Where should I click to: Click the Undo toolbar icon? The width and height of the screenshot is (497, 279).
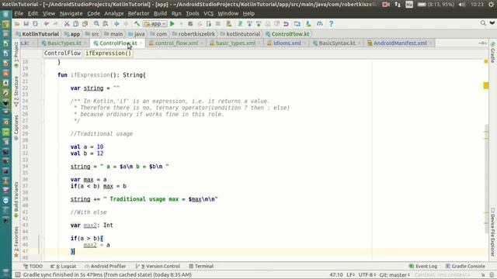click(47, 24)
